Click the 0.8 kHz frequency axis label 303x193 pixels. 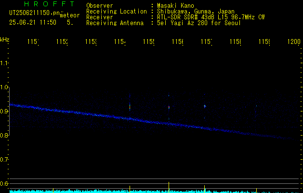pos(4,135)
